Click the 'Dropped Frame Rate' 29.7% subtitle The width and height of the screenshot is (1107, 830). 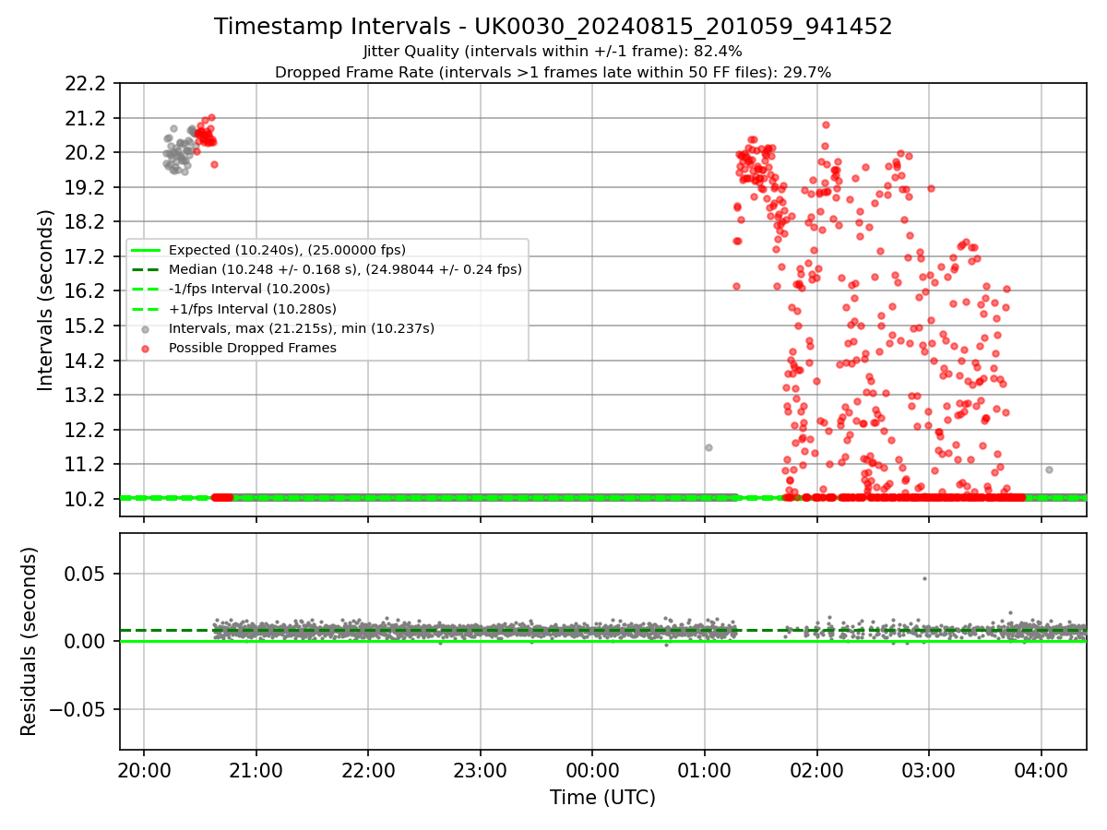pyautogui.click(x=553, y=72)
